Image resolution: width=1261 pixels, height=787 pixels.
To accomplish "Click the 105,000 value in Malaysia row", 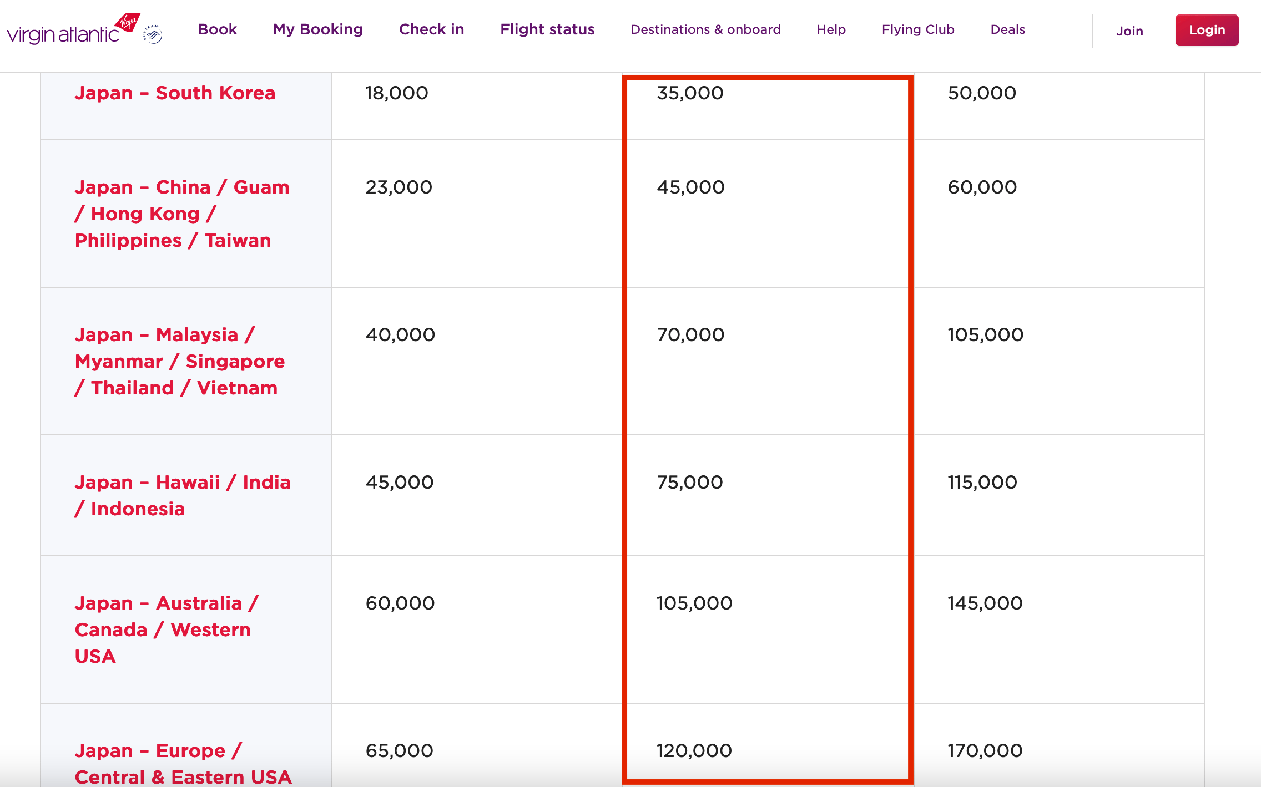I will pyautogui.click(x=985, y=334).
